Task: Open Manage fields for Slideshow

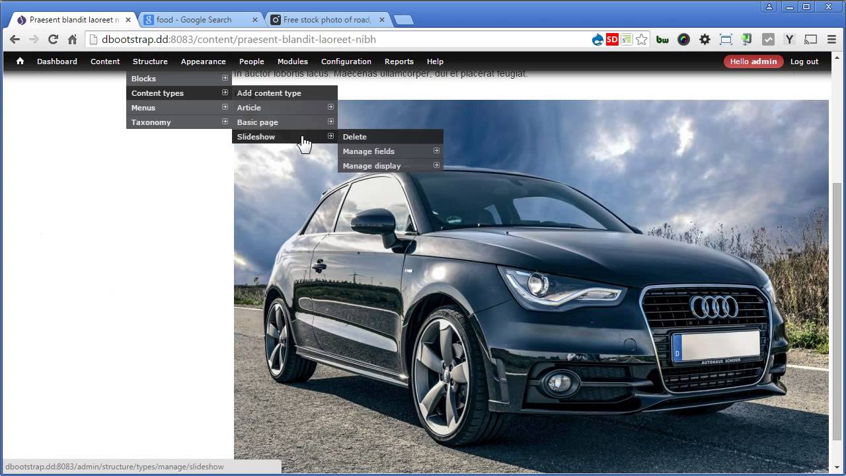Action: [x=391, y=151]
